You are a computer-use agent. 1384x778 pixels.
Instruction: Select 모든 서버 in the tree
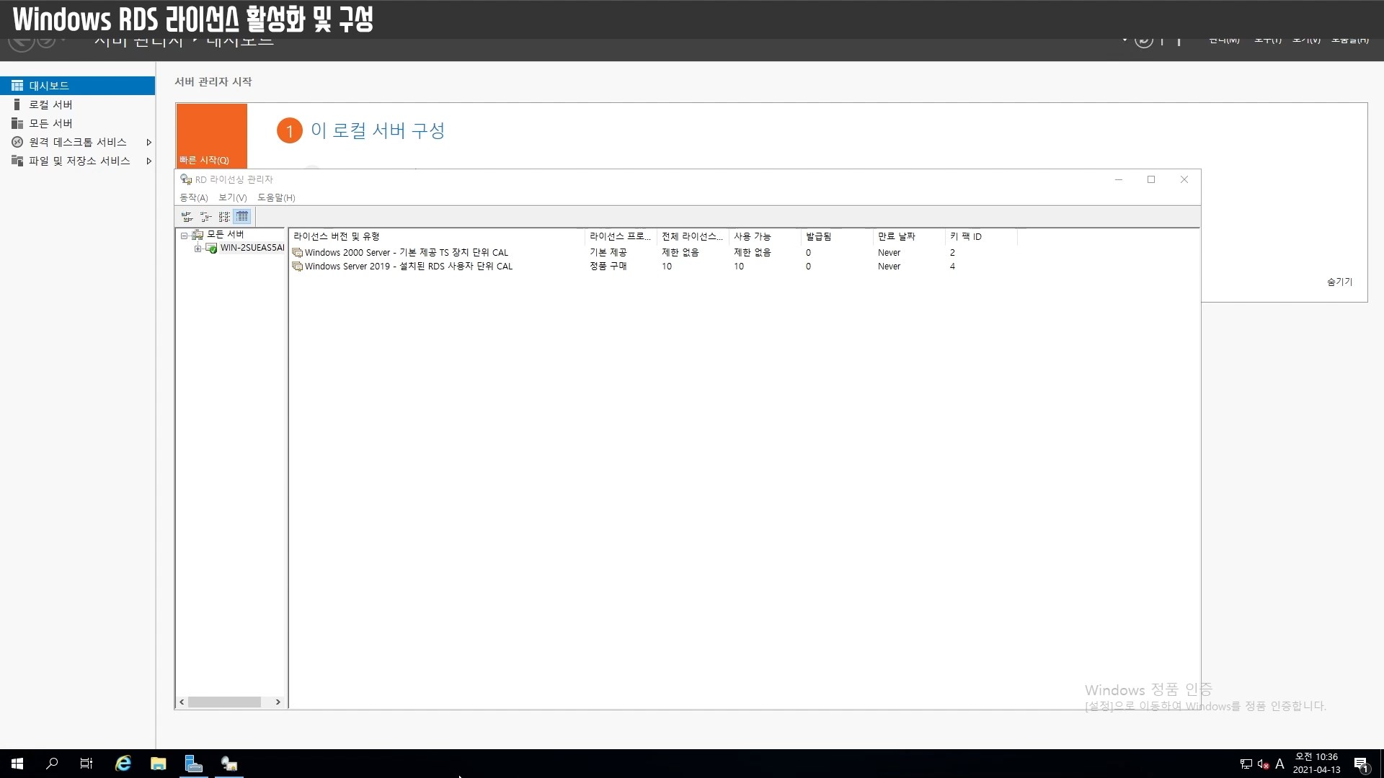(x=225, y=234)
